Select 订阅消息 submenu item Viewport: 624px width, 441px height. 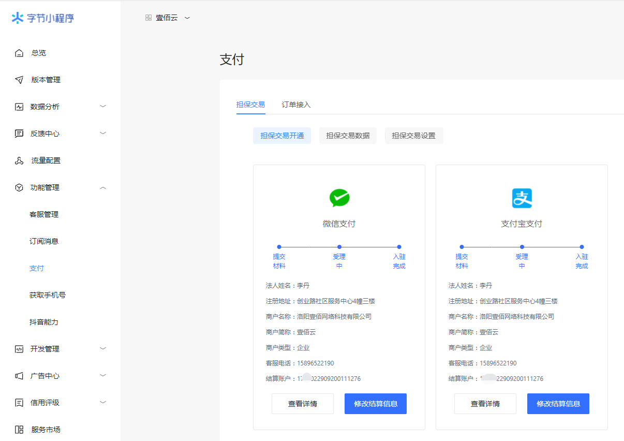[44, 241]
